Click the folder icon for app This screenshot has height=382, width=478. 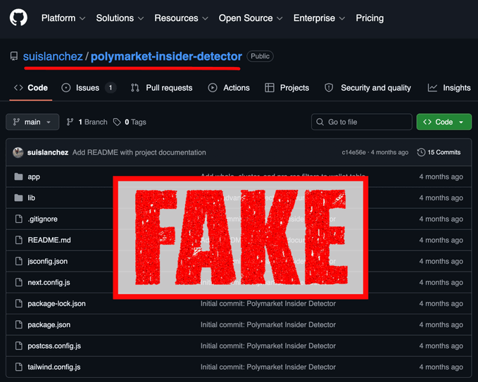point(18,177)
